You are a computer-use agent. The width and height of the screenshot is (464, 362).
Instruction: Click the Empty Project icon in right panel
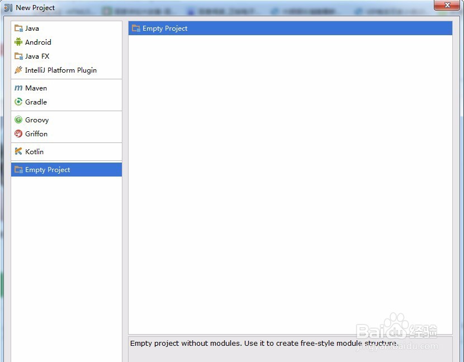pyautogui.click(x=136, y=28)
